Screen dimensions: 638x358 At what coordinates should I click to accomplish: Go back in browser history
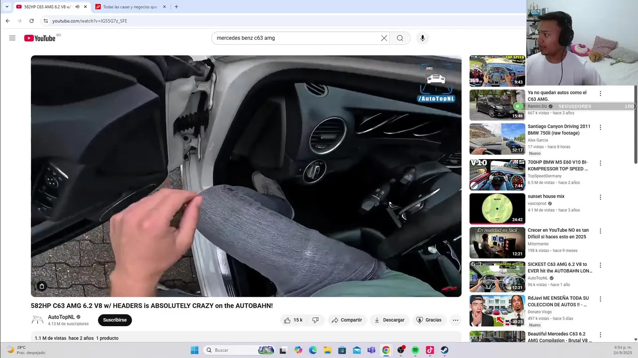pyautogui.click(x=7, y=21)
